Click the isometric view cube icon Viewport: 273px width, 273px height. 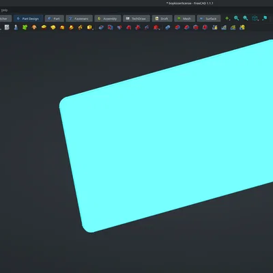(255, 18)
